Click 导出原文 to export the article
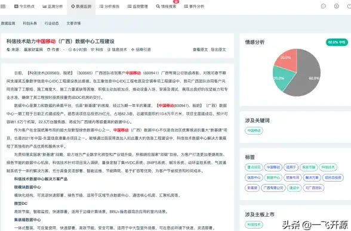This screenshot has height=231, width=351. (218, 49)
